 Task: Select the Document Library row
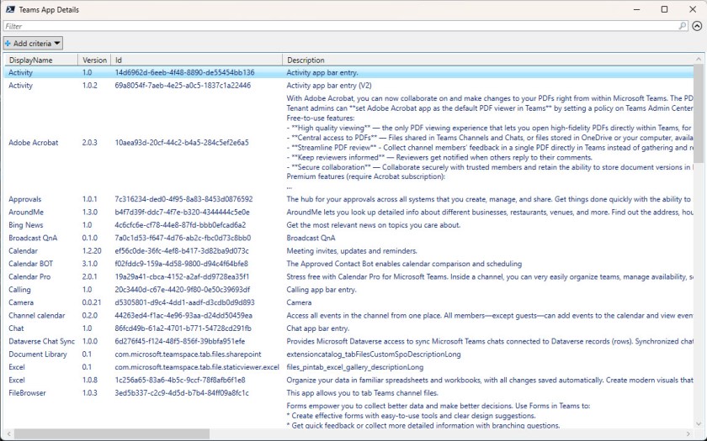[348, 354]
